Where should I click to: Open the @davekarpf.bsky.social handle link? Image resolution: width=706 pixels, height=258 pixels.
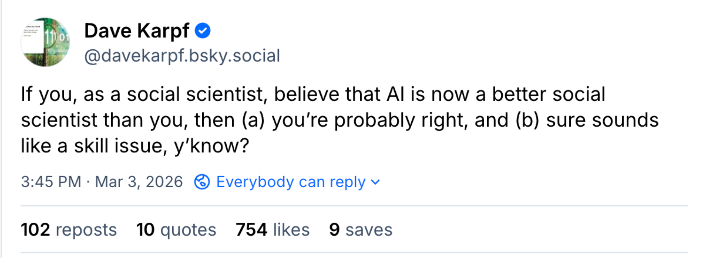click(x=182, y=56)
